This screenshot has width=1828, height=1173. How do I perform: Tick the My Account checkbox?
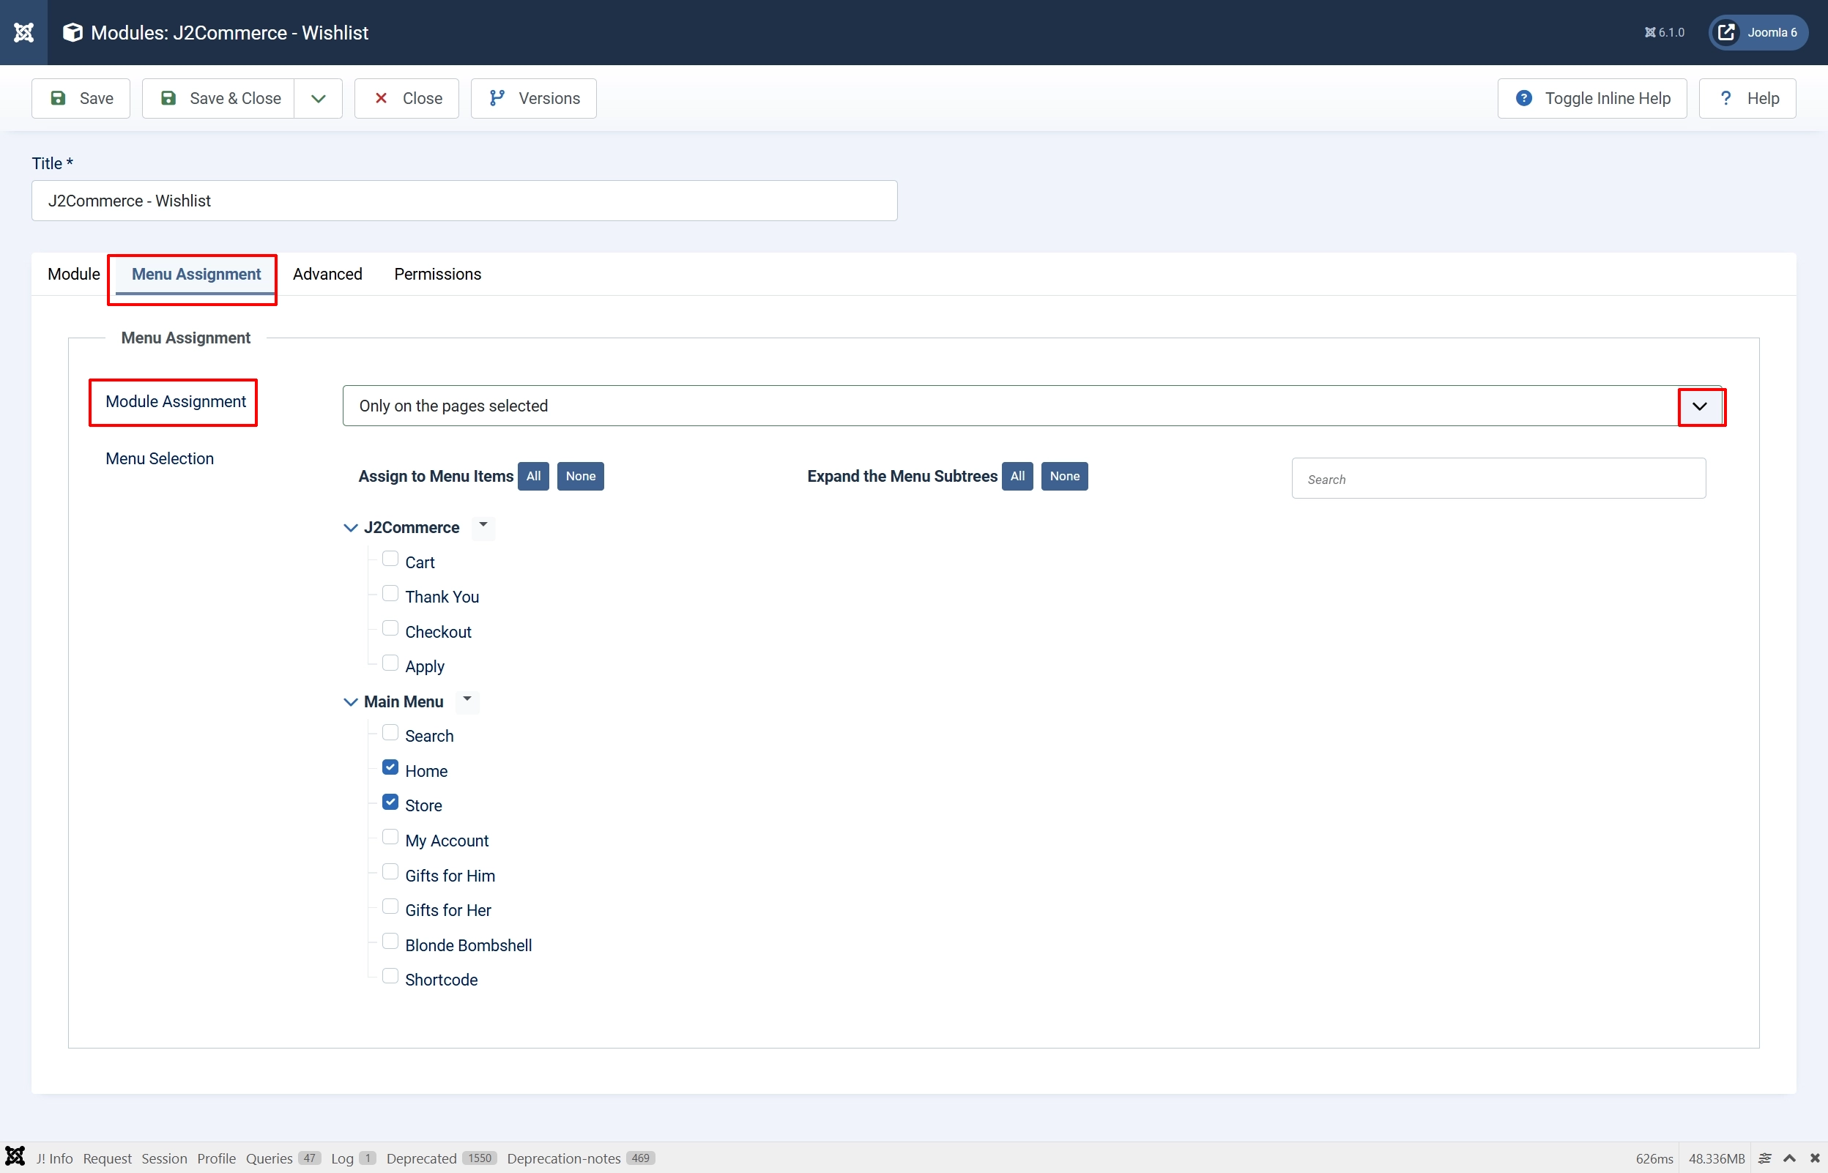pos(390,837)
